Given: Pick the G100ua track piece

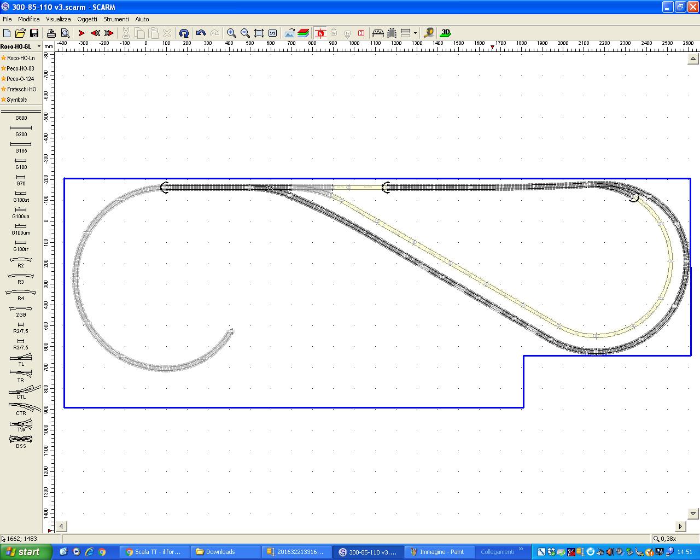Looking at the screenshot, I should point(21,213).
